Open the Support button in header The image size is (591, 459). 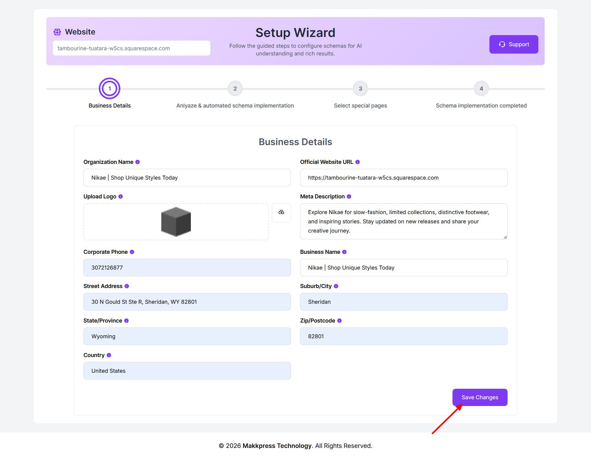click(514, 44)
